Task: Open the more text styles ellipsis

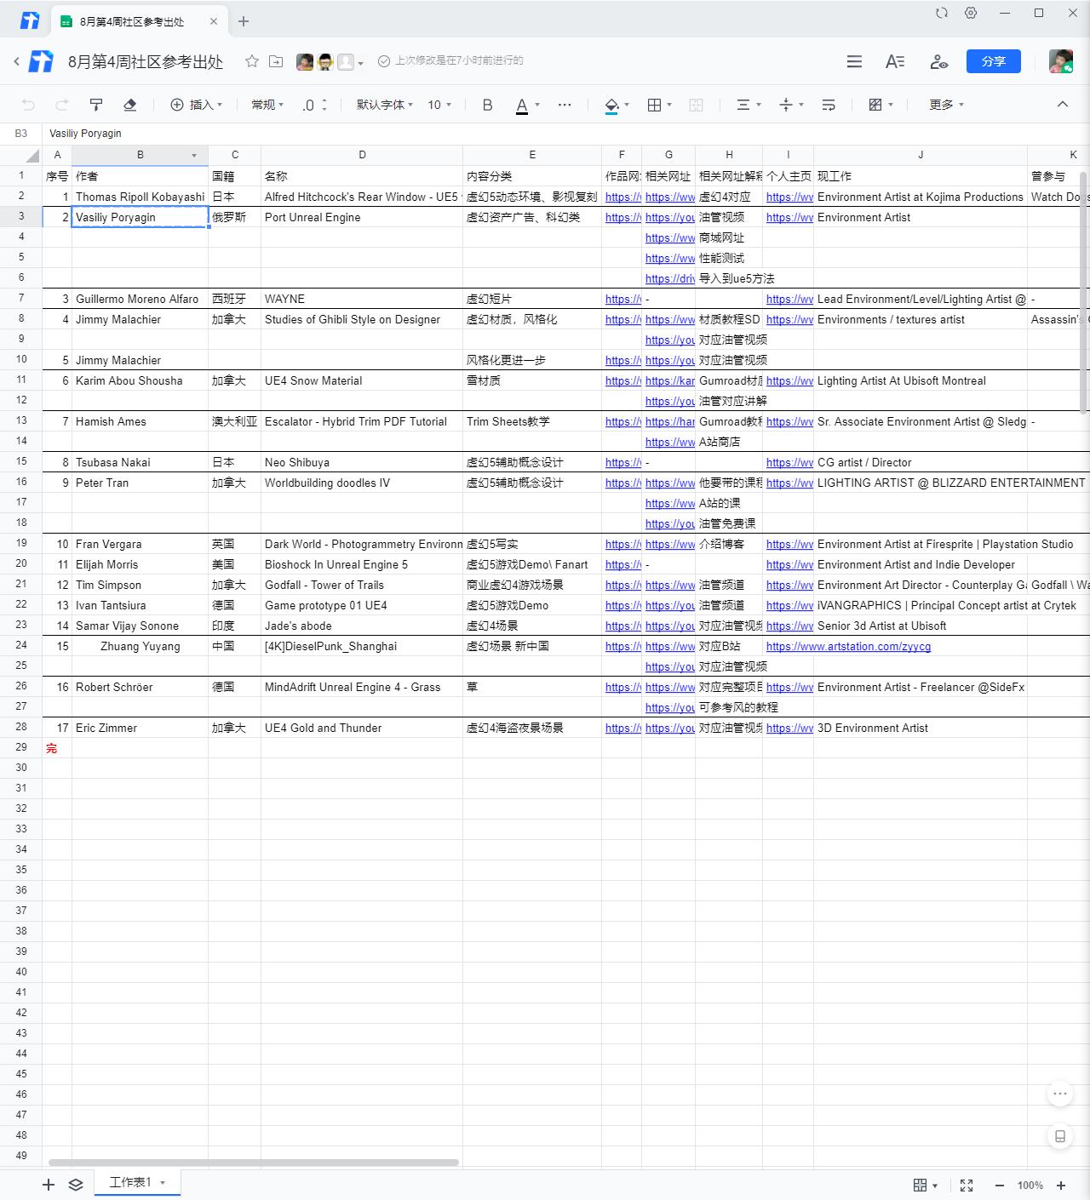Action: tap(565, 105)
